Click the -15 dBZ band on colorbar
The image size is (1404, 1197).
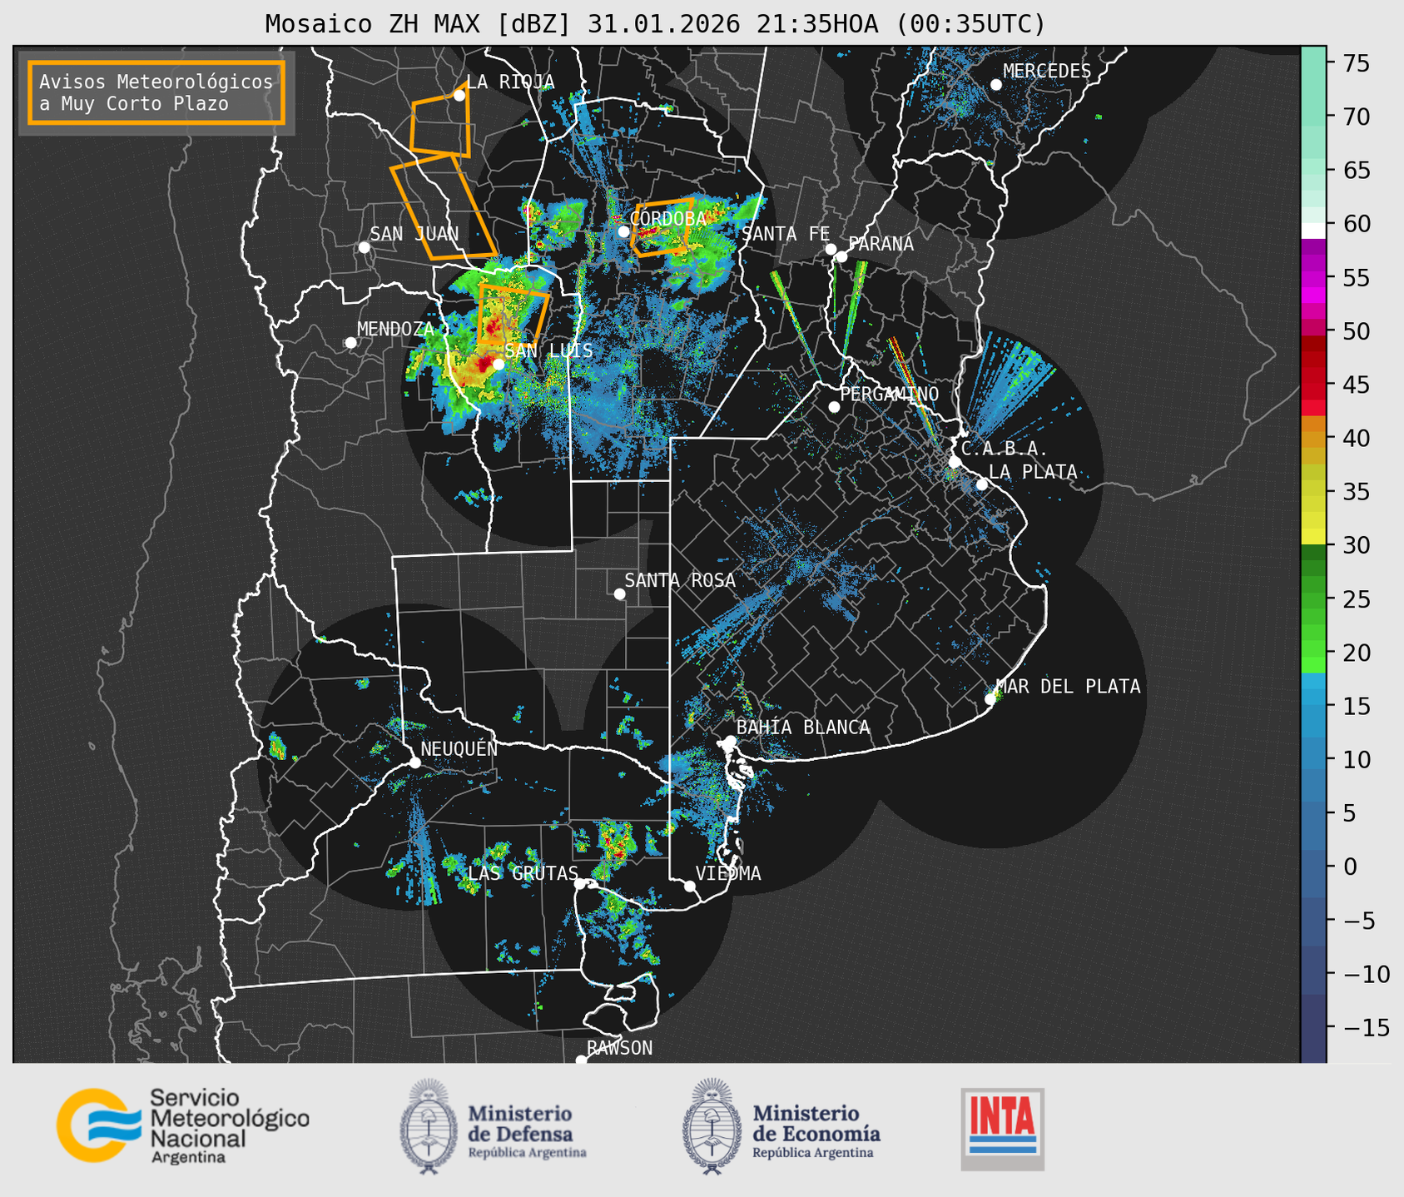coord(1312,1027)
